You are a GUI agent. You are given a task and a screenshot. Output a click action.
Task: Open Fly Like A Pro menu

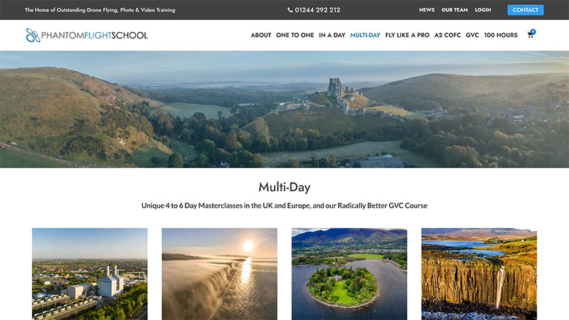[x=407, y=35]
